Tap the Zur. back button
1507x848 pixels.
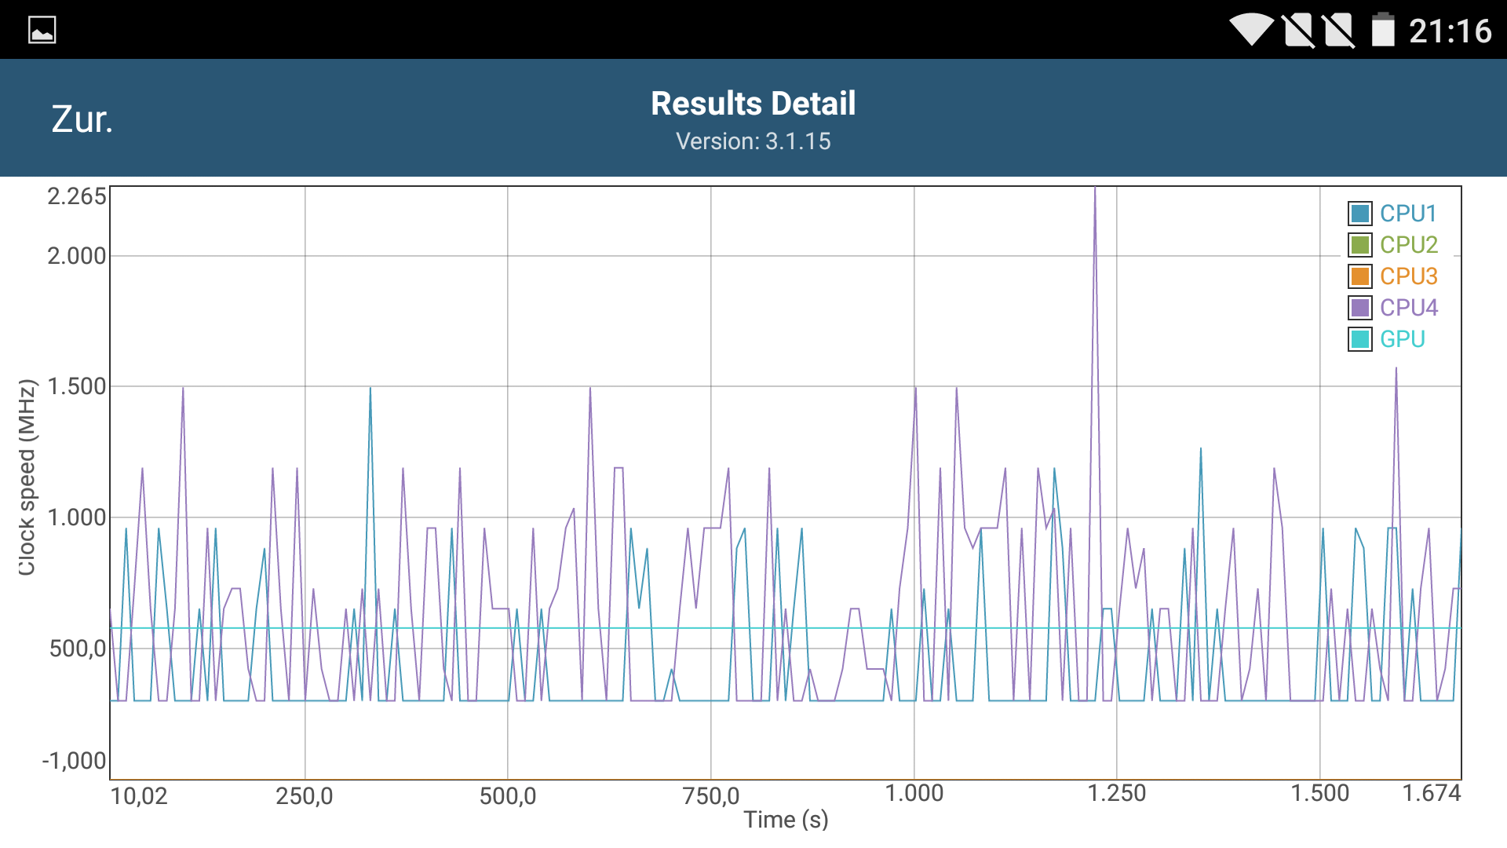pyautogui.click(x=82, y=119)
